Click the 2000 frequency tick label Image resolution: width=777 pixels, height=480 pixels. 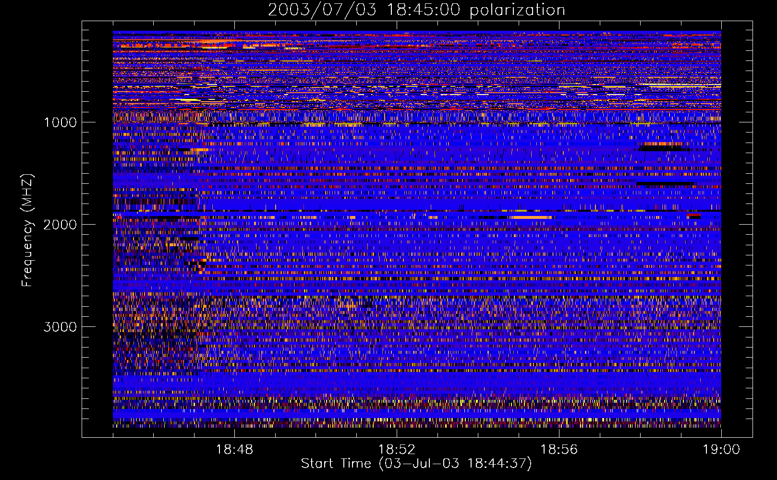(60, 225)
